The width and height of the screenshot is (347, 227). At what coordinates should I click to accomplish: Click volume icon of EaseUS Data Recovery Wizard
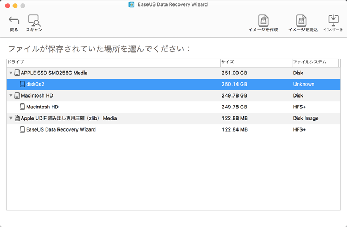click(22, 129)
